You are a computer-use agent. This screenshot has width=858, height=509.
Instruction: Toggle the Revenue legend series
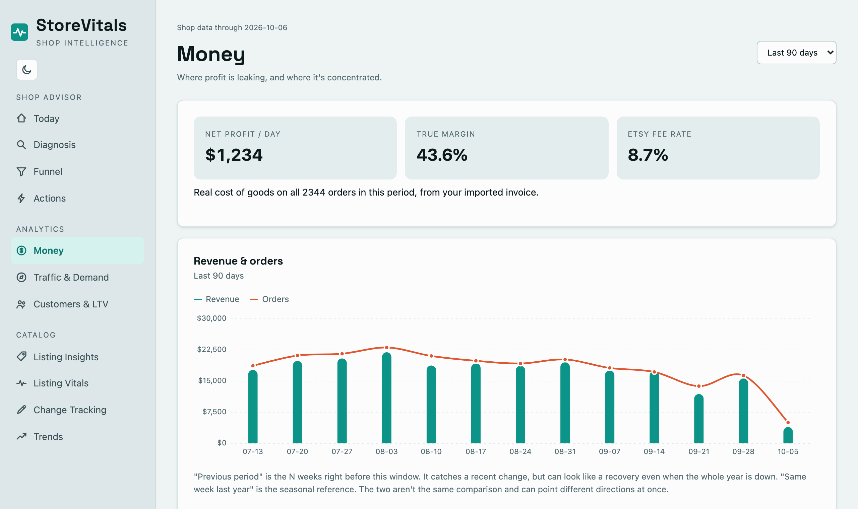(216, 299)
